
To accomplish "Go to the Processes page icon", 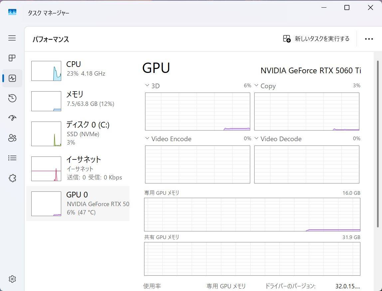I will 12,58.
